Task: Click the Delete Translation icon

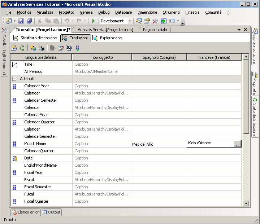Action: click(42, 48)
